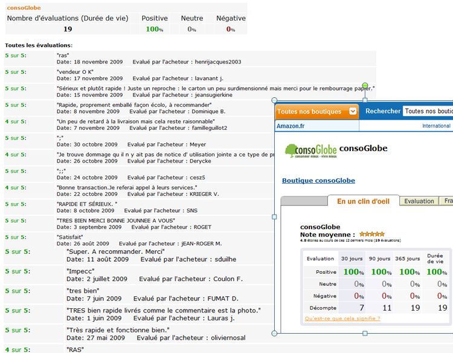Click the 5 sur 5 rating for oliviernosal
The height and width of the screenshot is (353, 453).
18,330
